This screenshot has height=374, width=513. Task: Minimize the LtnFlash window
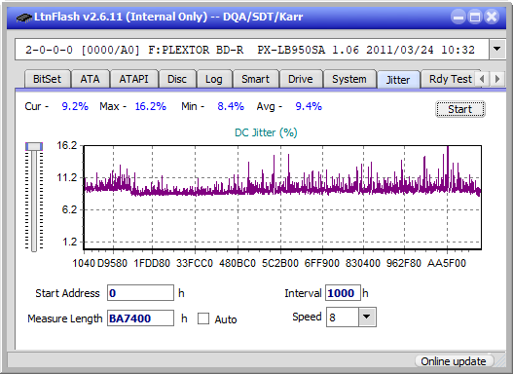tap(458, 17)
